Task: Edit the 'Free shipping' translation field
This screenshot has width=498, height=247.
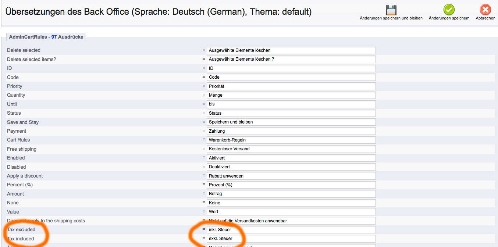Action: [x=291, y=149]
